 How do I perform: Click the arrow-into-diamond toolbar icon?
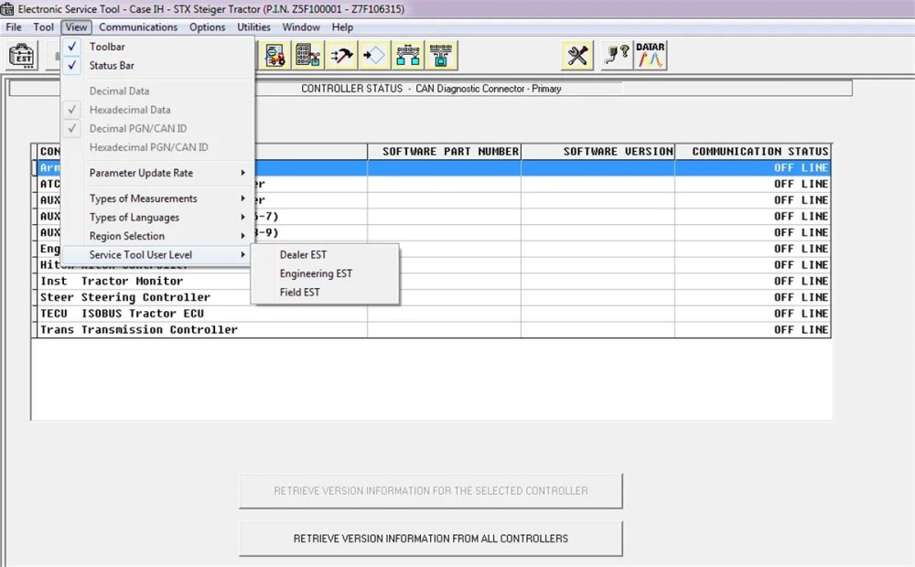click(x=374, y=56)
